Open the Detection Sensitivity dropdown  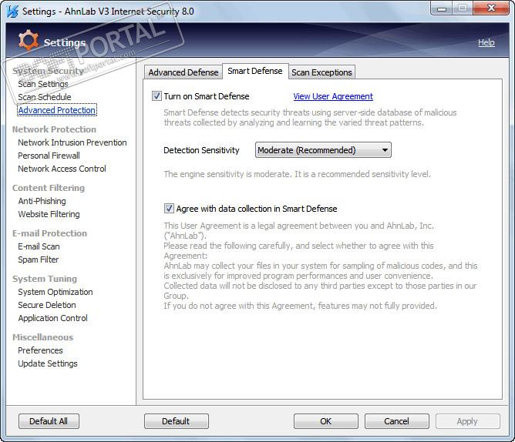tap(323, 150)
